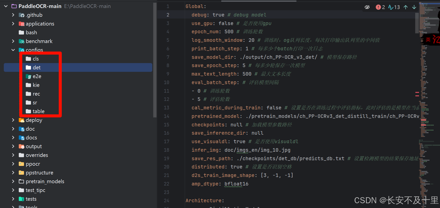Select the pretrain_models folder name

click(45, 181)
